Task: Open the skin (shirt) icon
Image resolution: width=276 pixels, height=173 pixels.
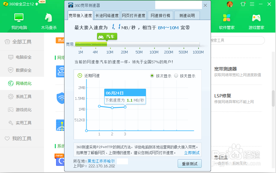Action: (x=243, y=4)
